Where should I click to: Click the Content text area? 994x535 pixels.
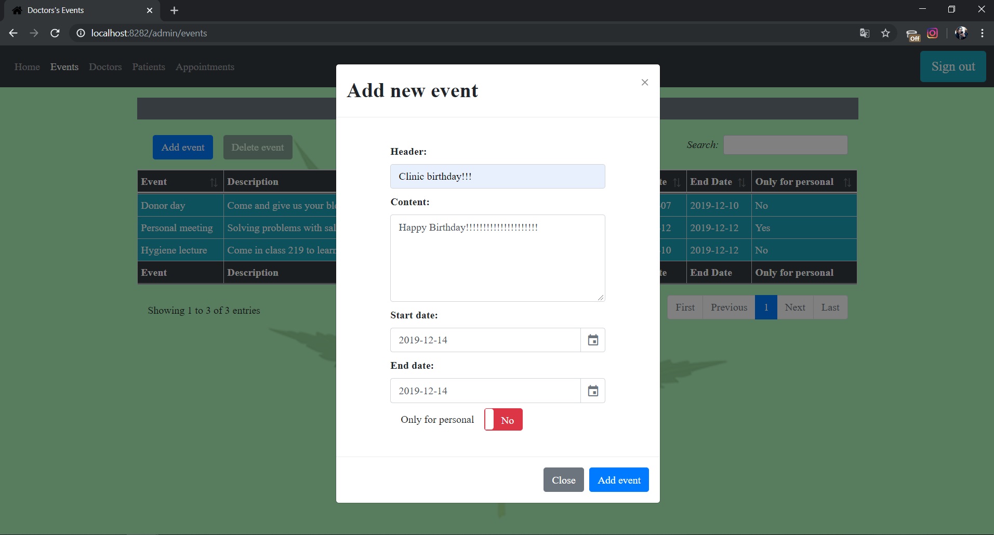(498, 258)
